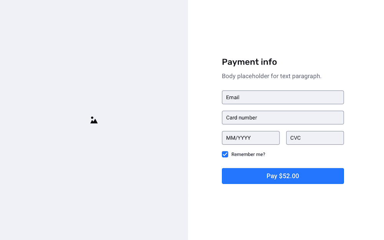Place cursor in the Email placeholder text
This screenshot has width=384, height=240.
point(232,98)
